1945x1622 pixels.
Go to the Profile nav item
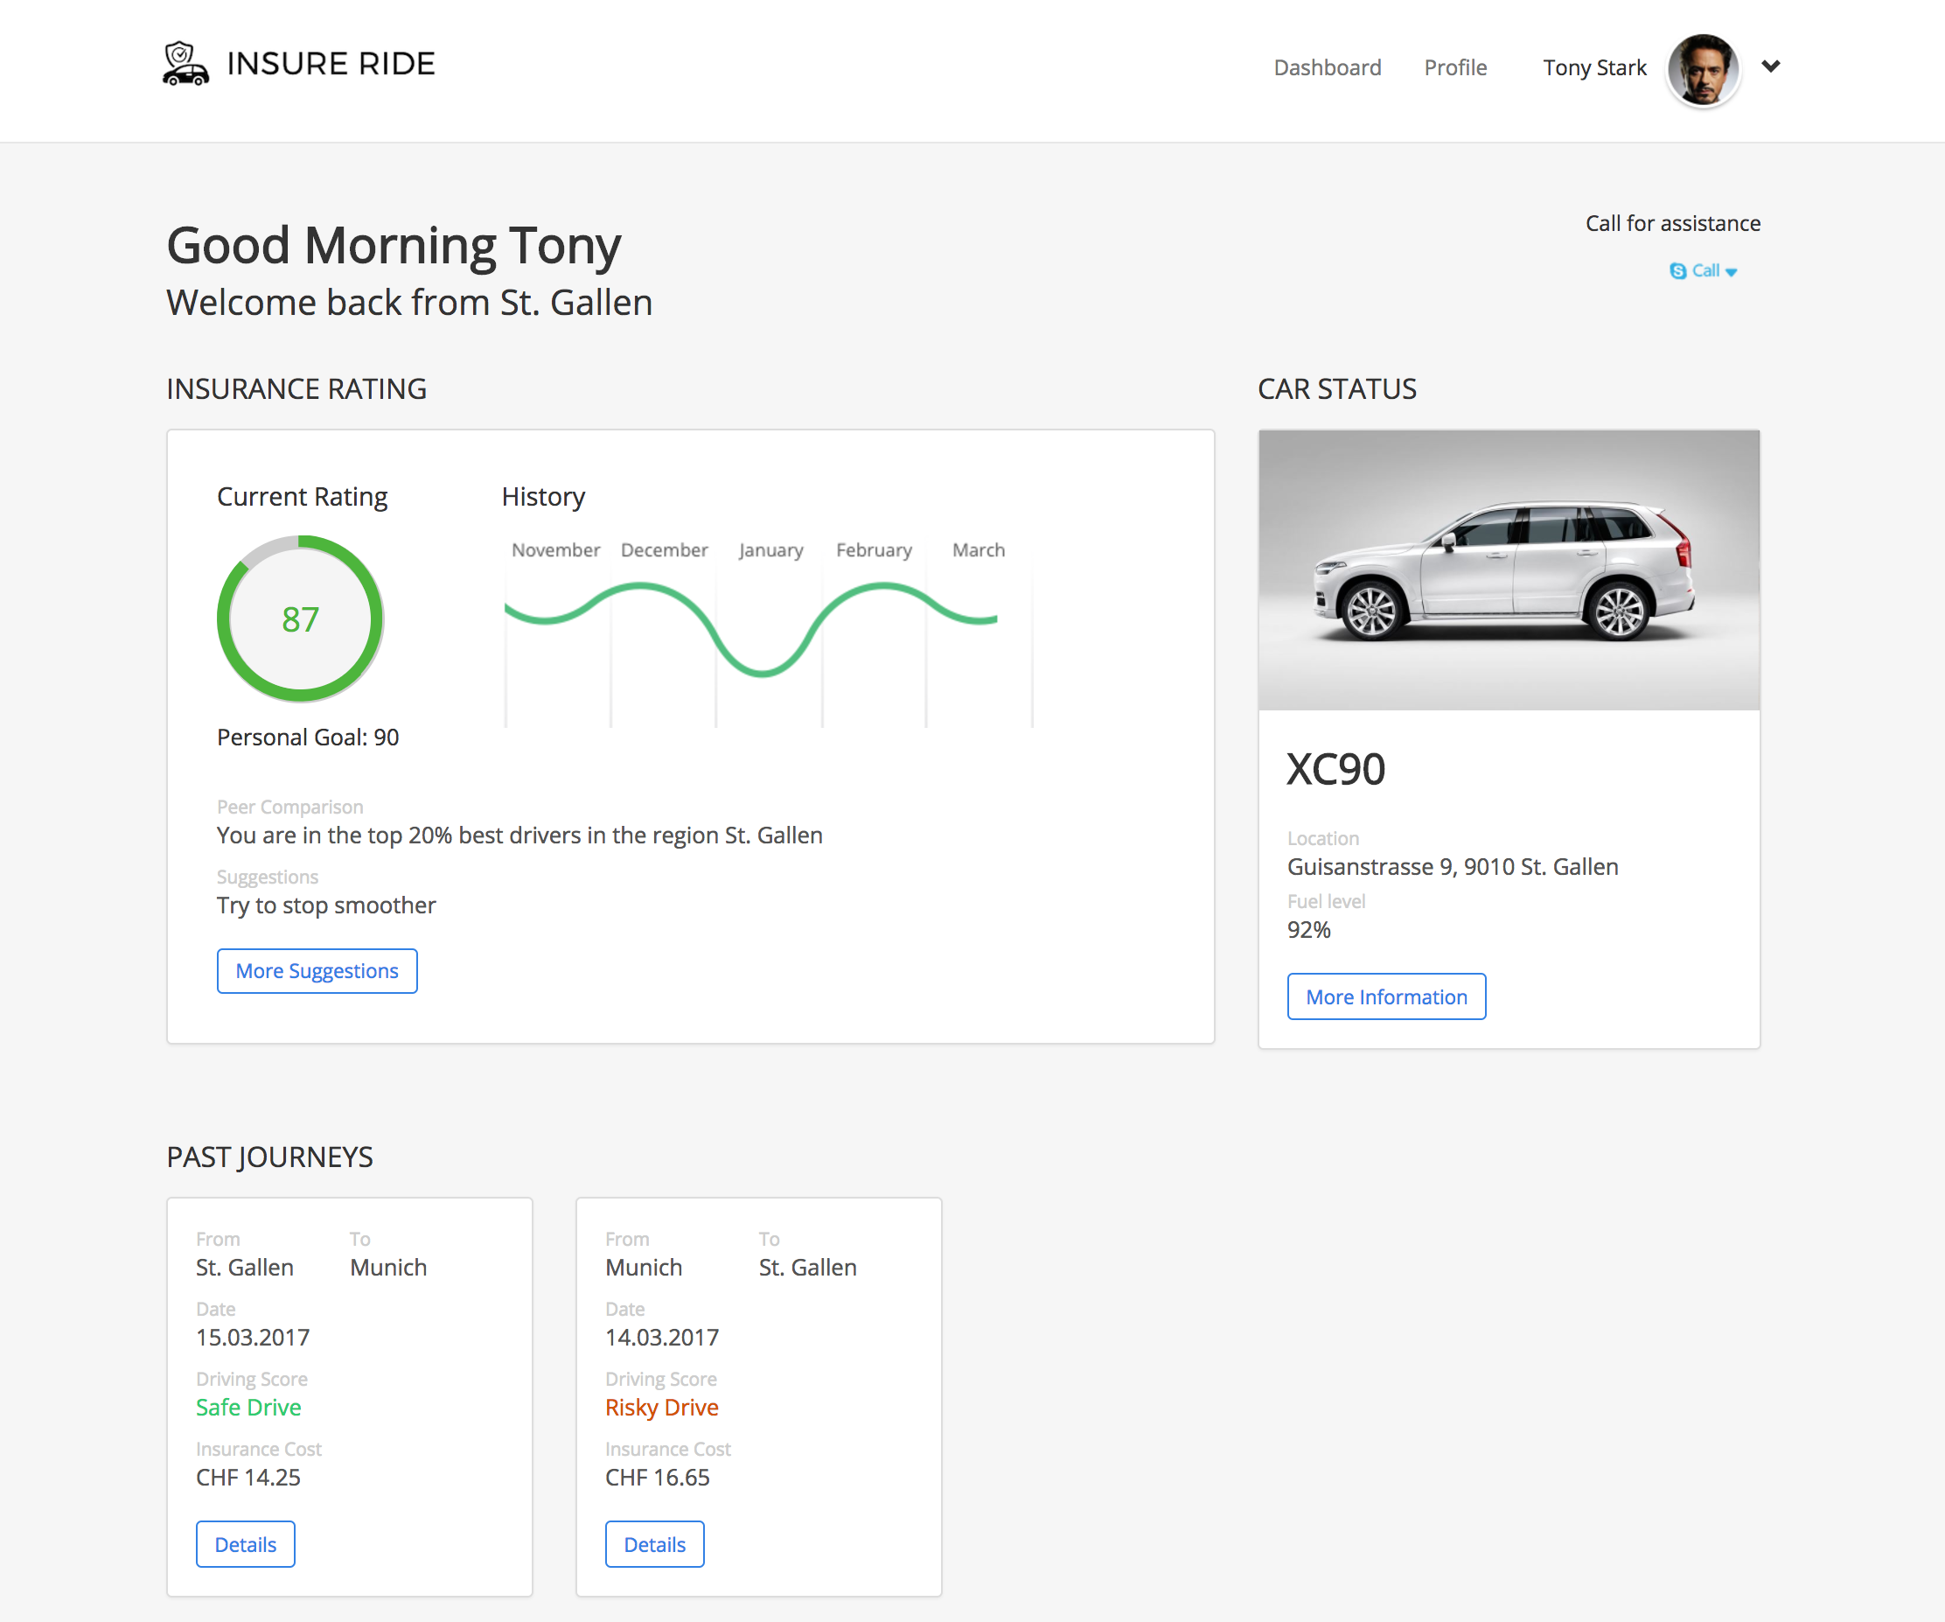[1454, 67]
